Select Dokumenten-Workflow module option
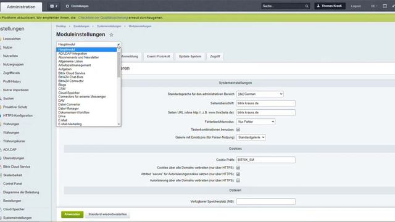 click(74, 112)
